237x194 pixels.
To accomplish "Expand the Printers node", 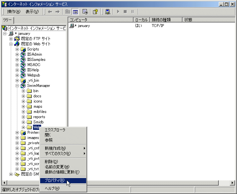I will click(x=17, y=133).
